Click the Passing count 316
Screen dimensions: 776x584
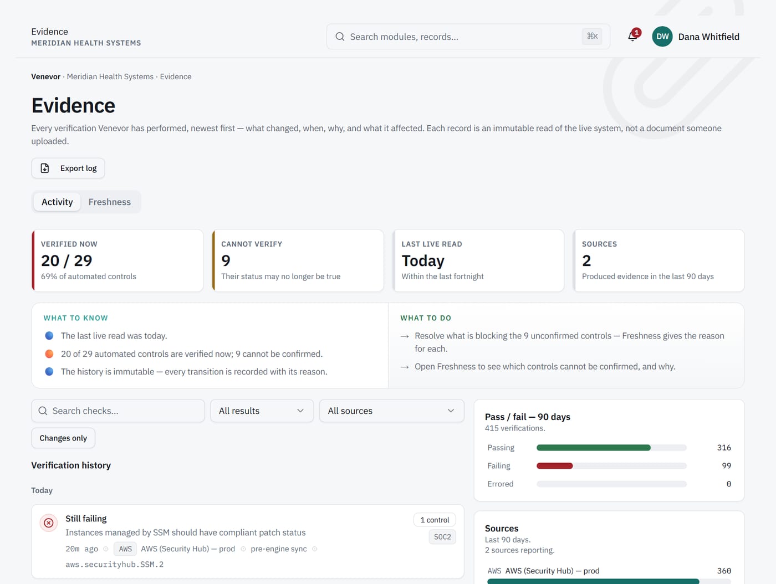pyautogui.click(x=724, y=448)
